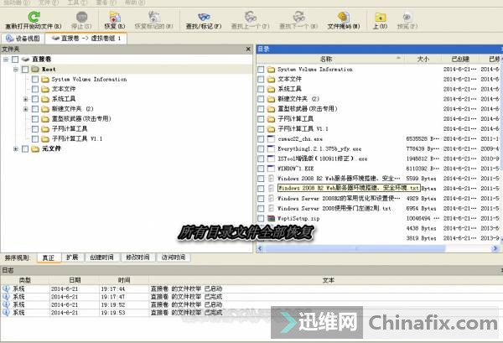Click folder icon of 重型核武器 in folder tree
This screenshot has height=343, width=503.
point(45,119)
